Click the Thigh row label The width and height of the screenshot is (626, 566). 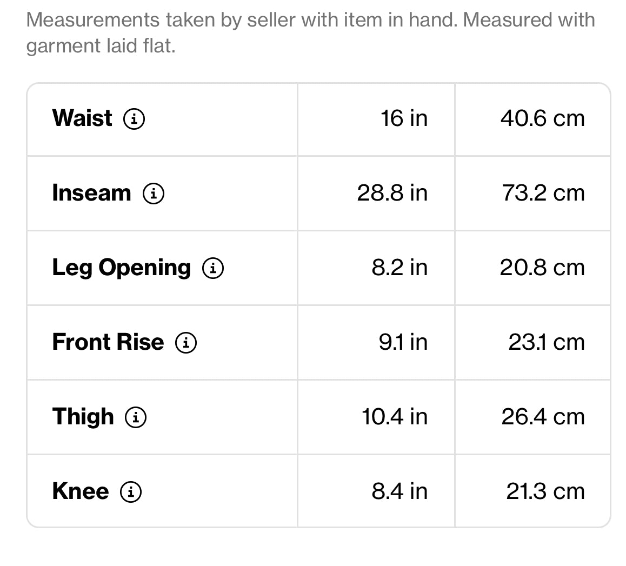[83, 417]
